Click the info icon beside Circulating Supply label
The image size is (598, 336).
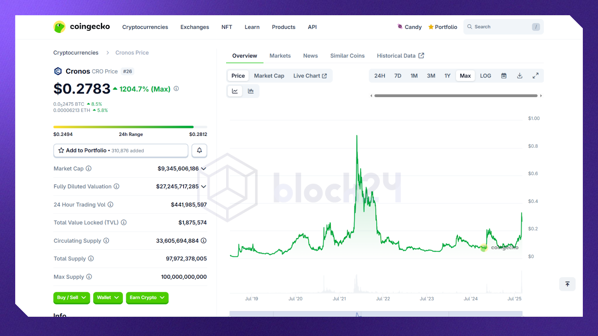pyautogui.click(x=106, y=240)
